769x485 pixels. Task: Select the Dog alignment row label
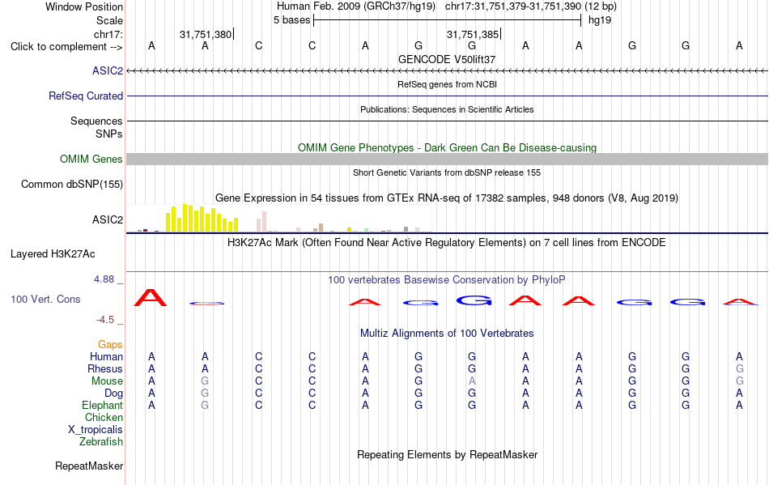point(114,394)
